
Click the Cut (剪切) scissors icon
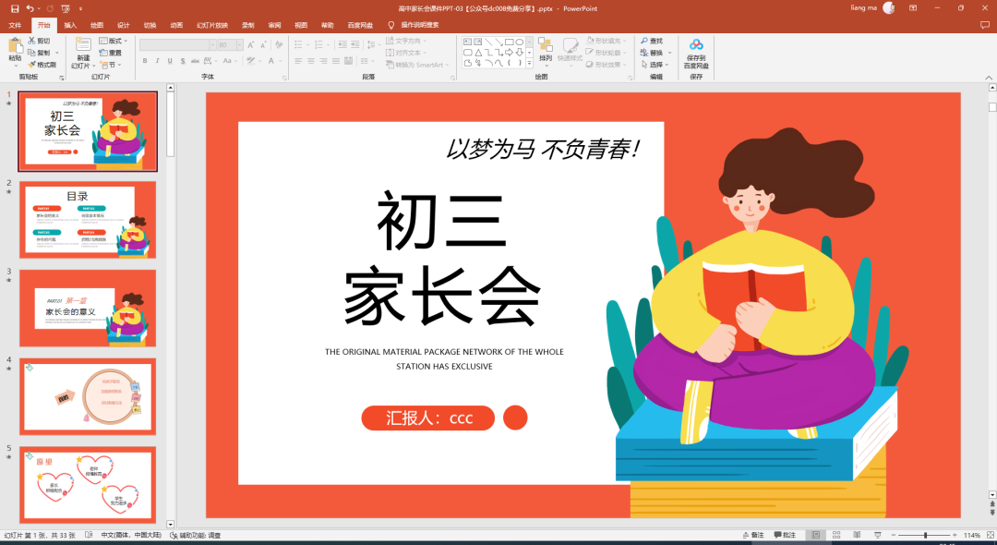(31, 41)
